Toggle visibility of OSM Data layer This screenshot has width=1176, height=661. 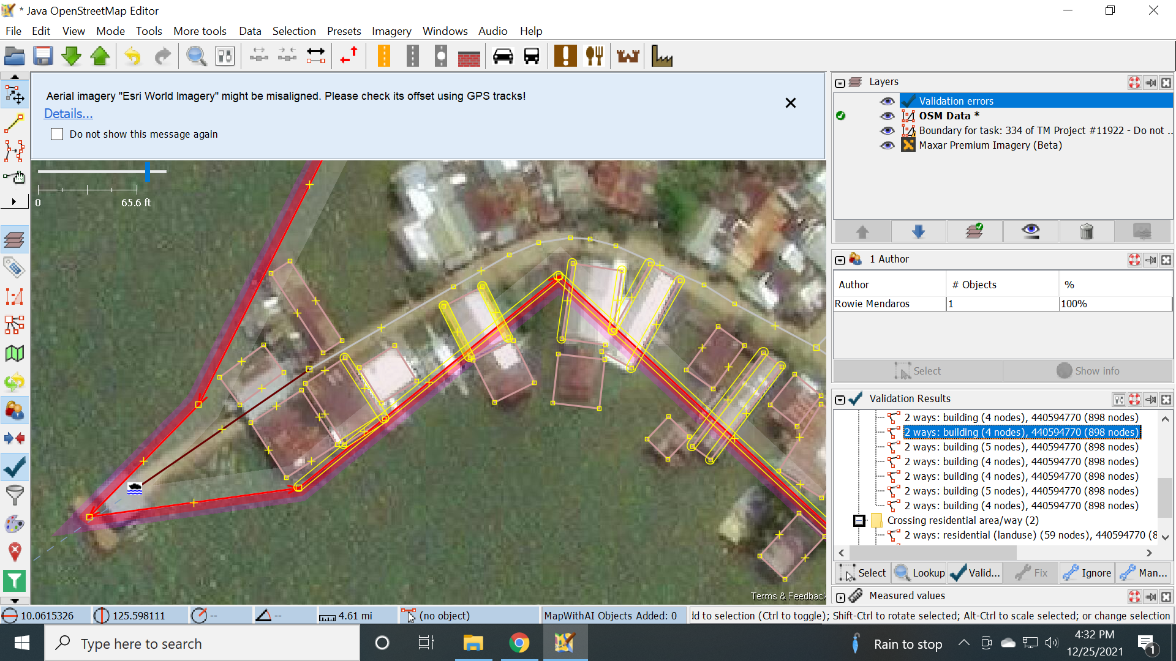(x=887, y=116)
